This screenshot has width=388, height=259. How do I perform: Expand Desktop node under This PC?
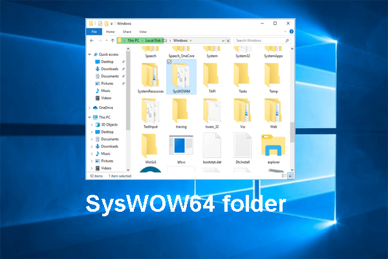[x=92, y=132]
